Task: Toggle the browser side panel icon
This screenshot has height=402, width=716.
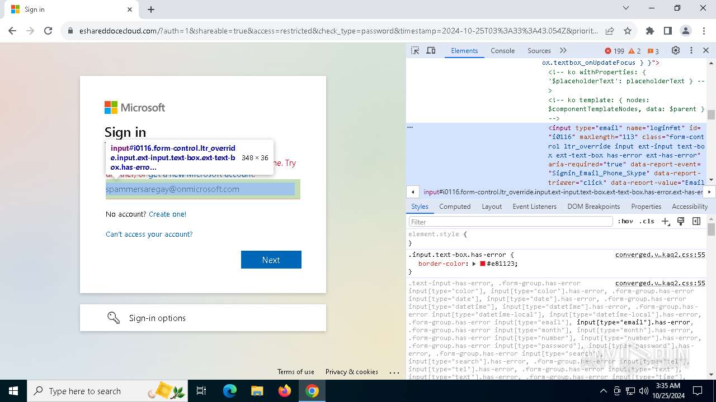Action: (x=668, y=31)
